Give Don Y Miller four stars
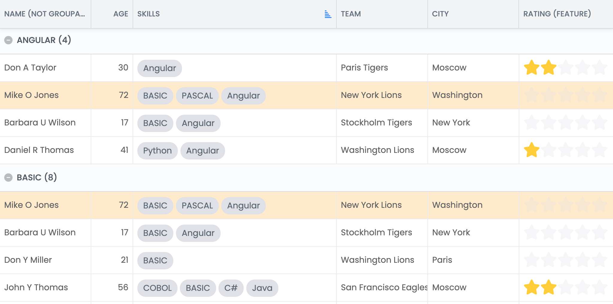Screen dimensions: 613x304 (x=583, y=260)
